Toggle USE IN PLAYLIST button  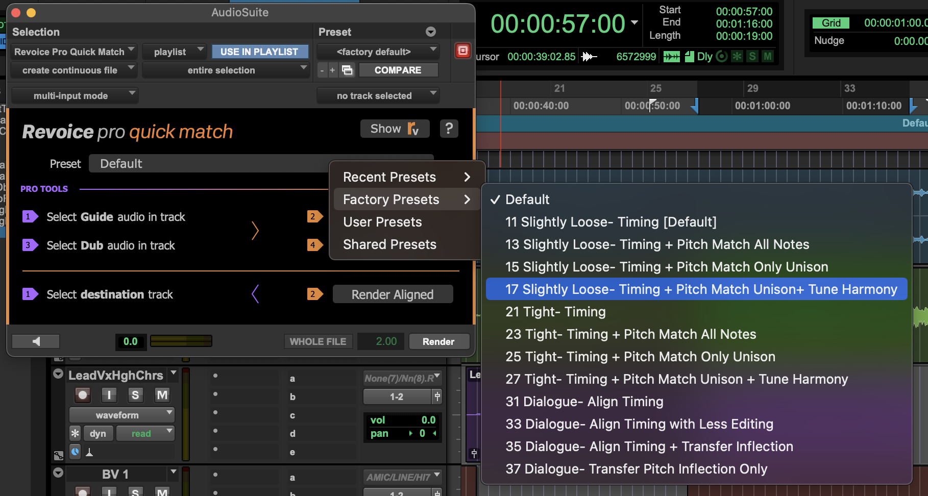click(259, 52)
